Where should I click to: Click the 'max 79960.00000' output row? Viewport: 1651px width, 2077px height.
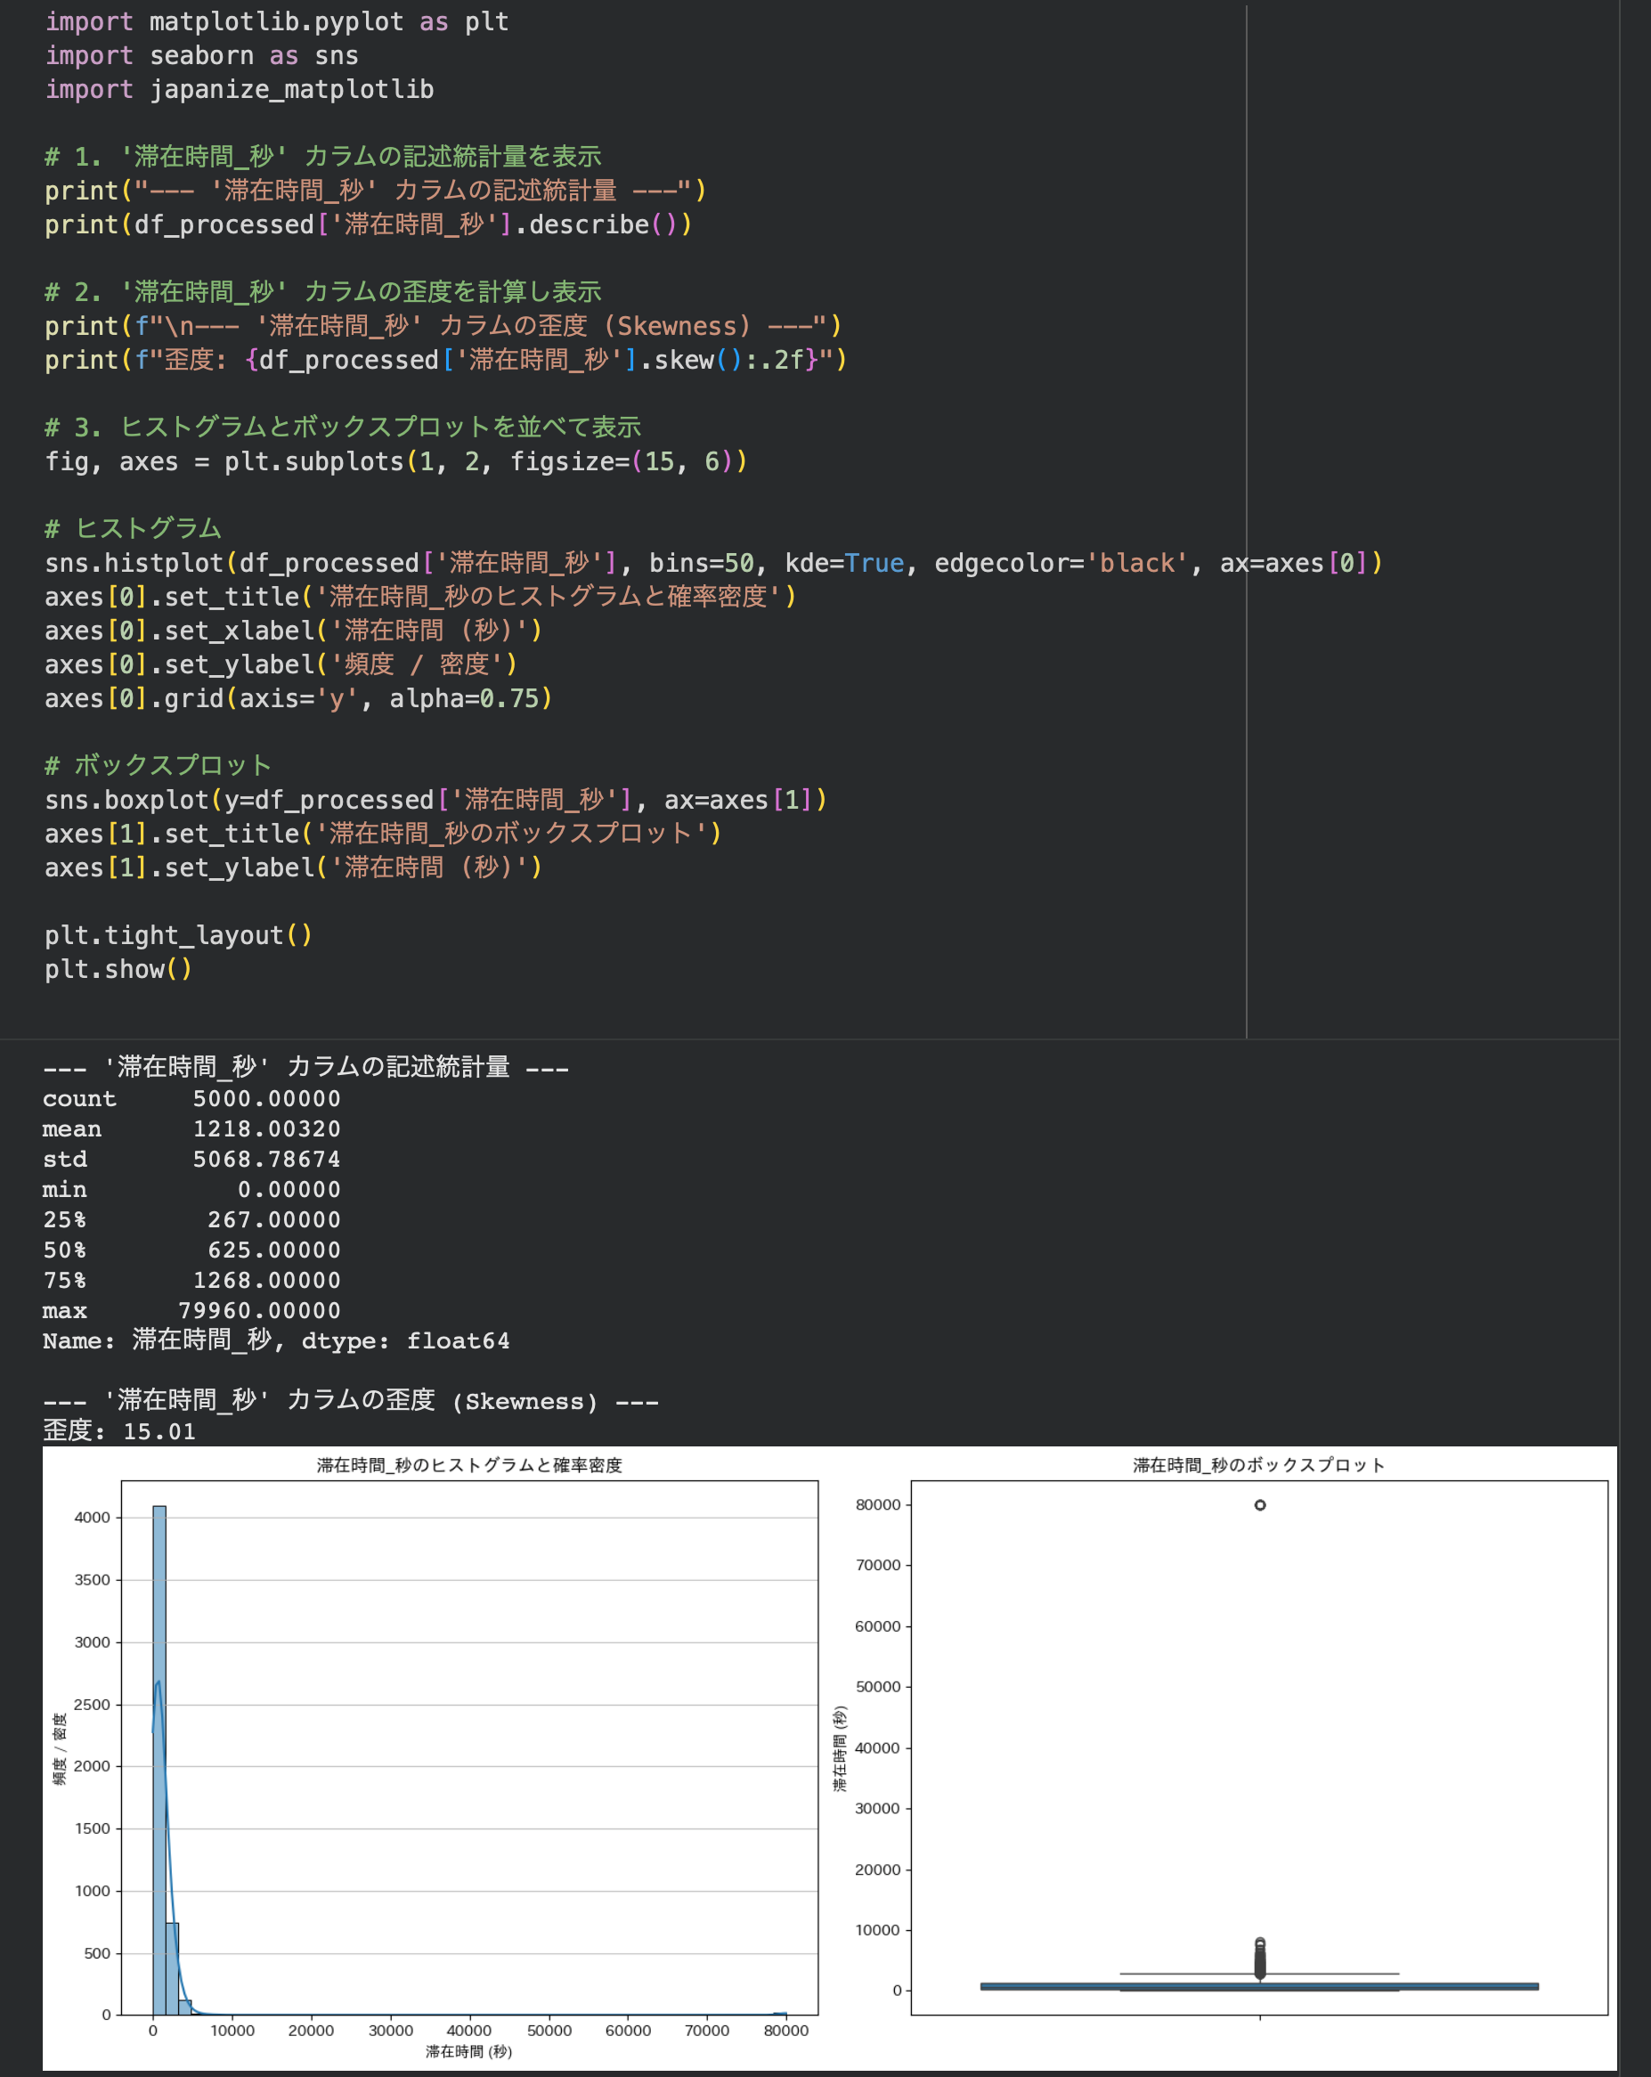point(191,1311)
